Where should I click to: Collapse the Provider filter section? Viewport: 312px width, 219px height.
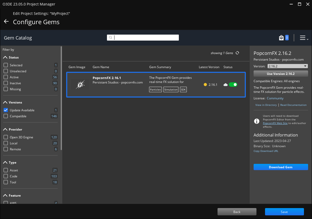point(5,130)
